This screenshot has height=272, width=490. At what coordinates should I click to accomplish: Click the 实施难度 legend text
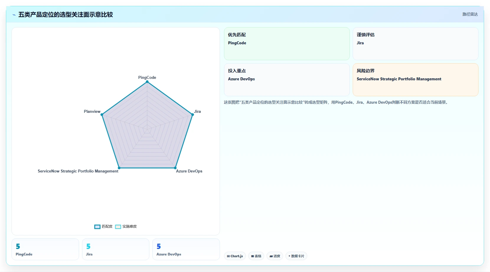(x=130, y=227)
